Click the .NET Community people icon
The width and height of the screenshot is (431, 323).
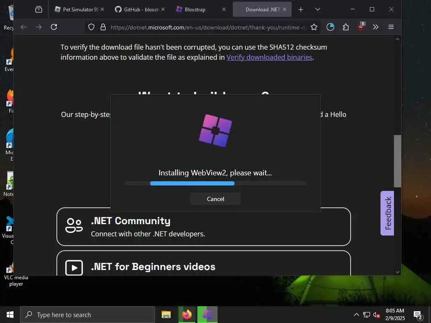pyautogui.click(x=74, y=226)
